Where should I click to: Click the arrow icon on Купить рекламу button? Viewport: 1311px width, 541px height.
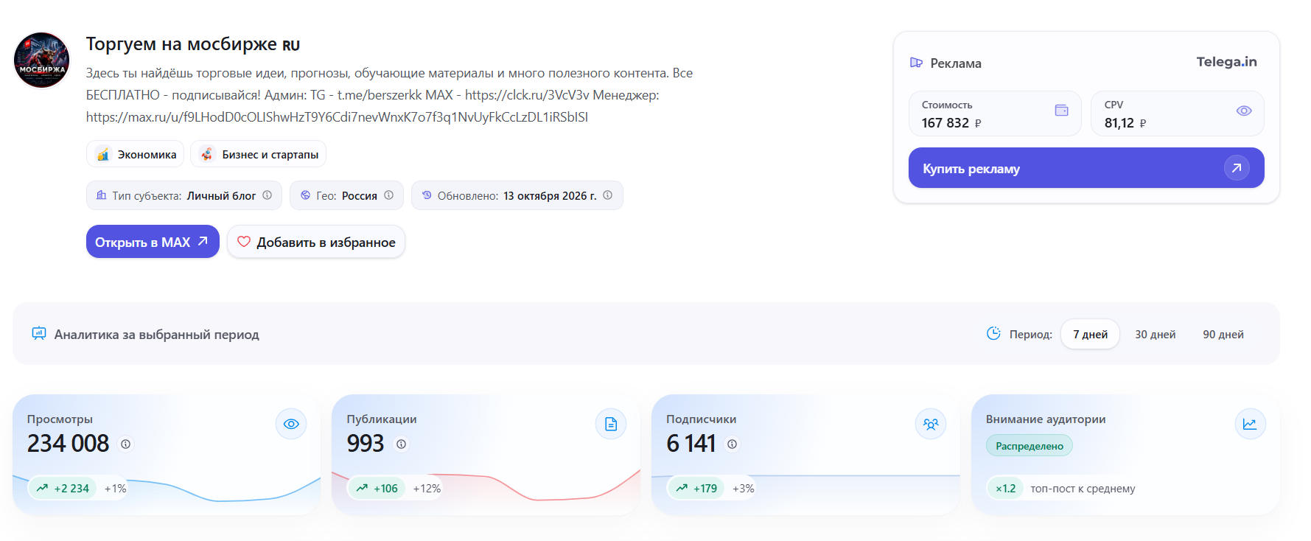click(x=1237, y=168)
